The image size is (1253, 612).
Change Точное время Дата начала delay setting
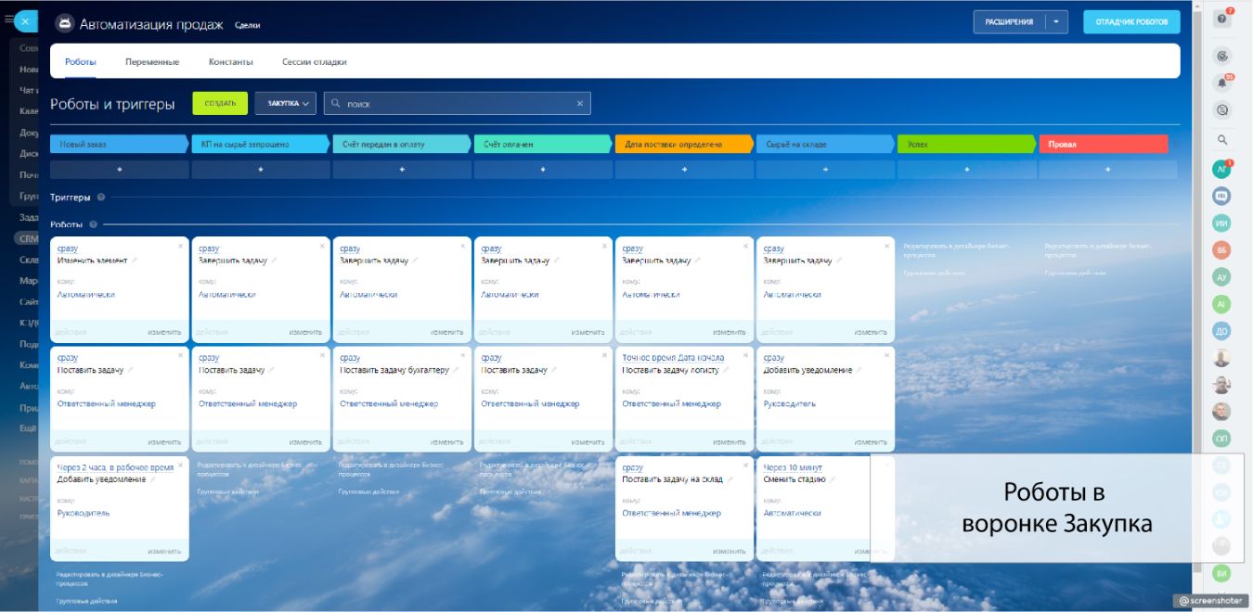(673, 358)
